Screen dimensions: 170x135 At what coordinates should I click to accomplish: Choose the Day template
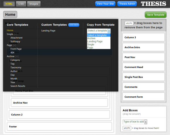13,75
